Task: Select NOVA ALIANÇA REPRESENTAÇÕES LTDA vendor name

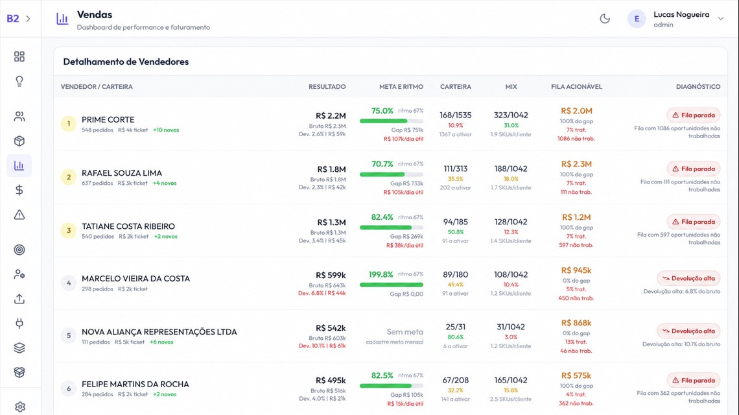Action: (x=159, y=332)
